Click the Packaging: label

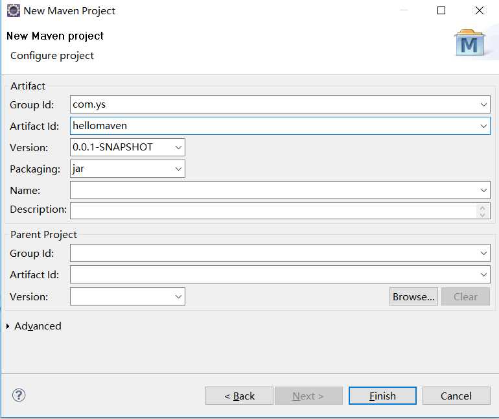[35, 169]
